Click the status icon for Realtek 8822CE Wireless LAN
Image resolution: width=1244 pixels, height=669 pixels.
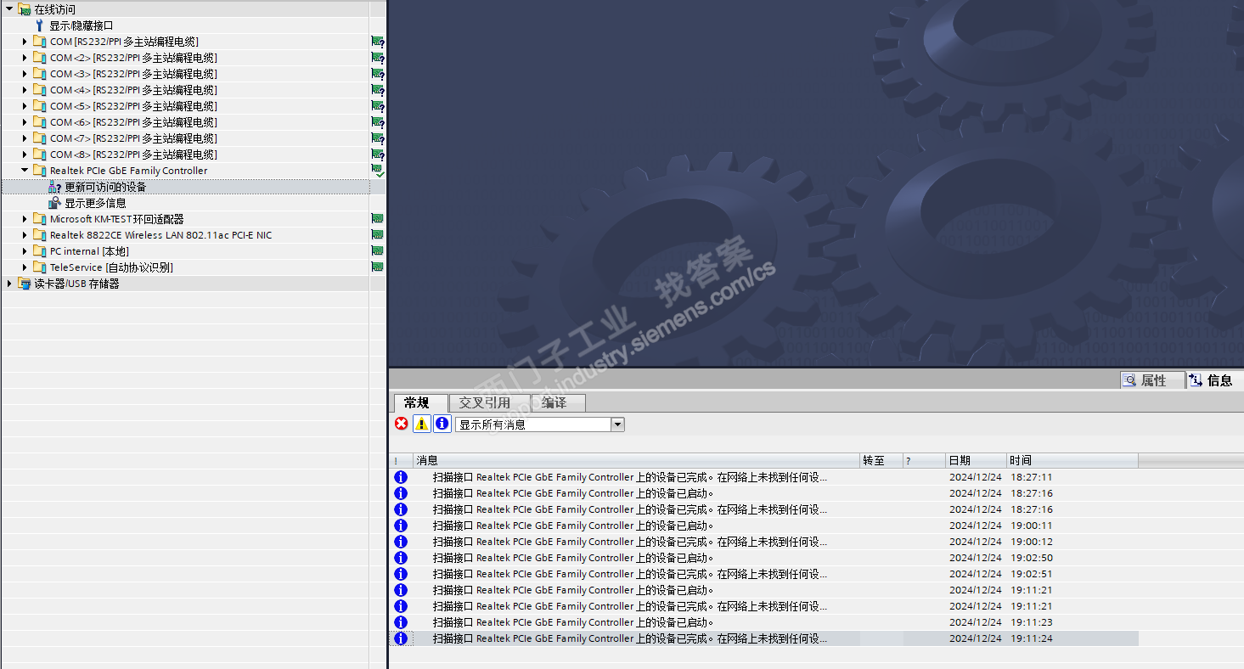pyautogui.click(x=378, y=235)
